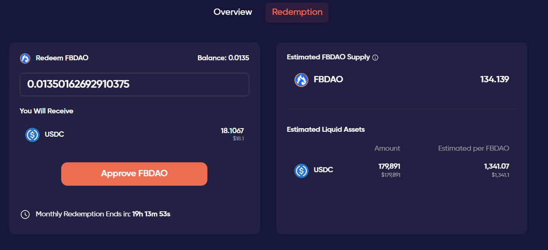The image size is (548, 250).
Task: Focus the FBDAO redeem amount input field
Action: (x=134, y=84)
